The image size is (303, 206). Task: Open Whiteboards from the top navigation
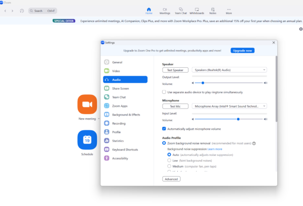[196, 11]
